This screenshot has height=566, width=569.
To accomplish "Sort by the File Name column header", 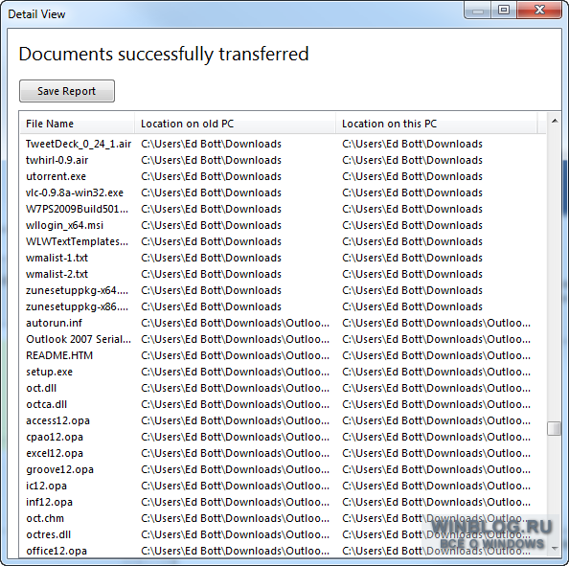I will 78,124.
